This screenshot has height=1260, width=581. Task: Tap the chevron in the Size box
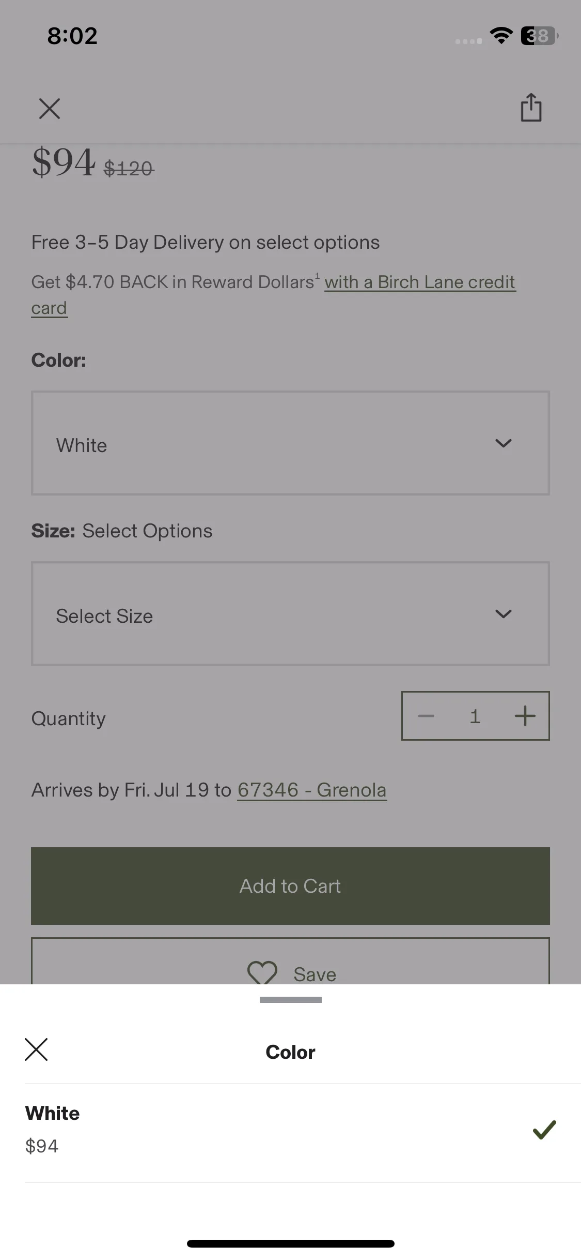(x=503, y=614)
